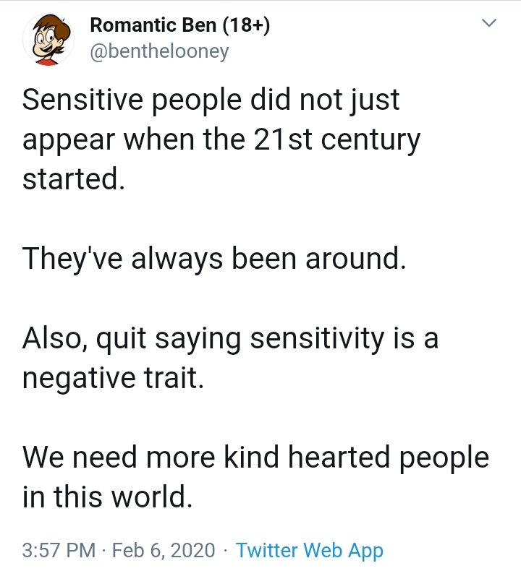521x584 pixels.
Task: Click the 'in this world.' closing line
Action: click(x=108, y=497)
